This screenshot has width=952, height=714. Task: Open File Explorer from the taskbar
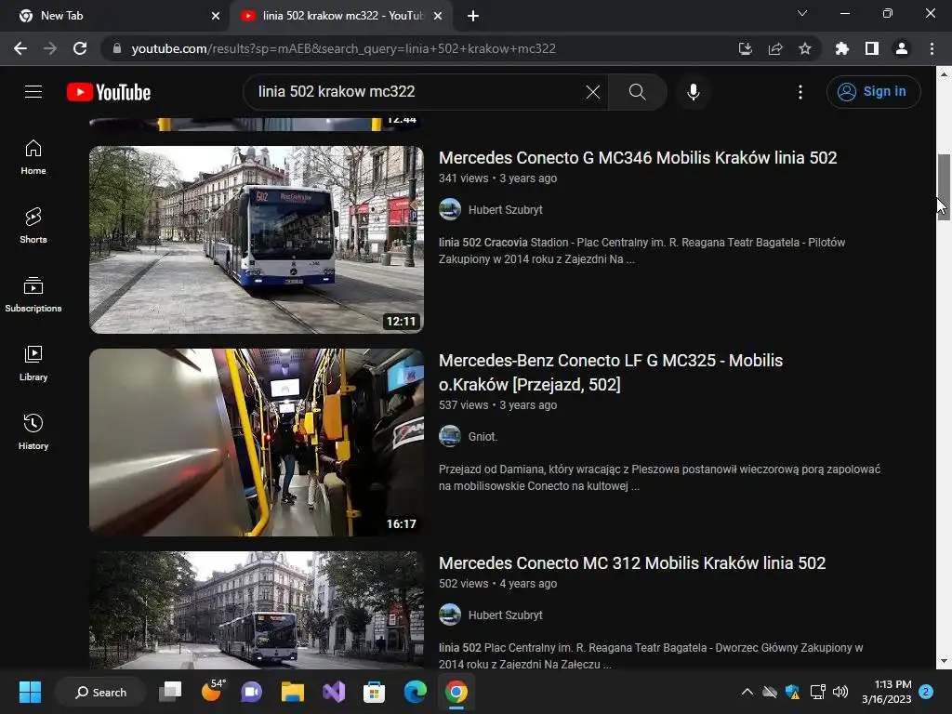pyautogui.click(x=293, y=692)
